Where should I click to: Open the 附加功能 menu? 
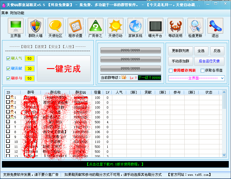[x=17, y=13]
